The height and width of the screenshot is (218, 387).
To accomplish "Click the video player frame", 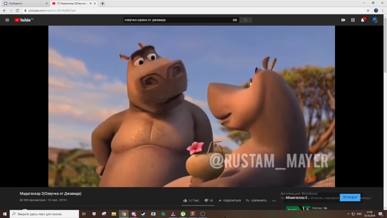I will coord(191,106).
